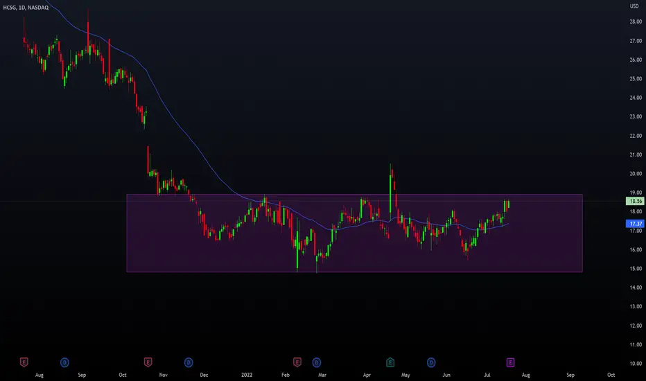Screen dimensions: 646x381
Task: Click the 11.00 price axis label
Action: (x=636, y=344)
